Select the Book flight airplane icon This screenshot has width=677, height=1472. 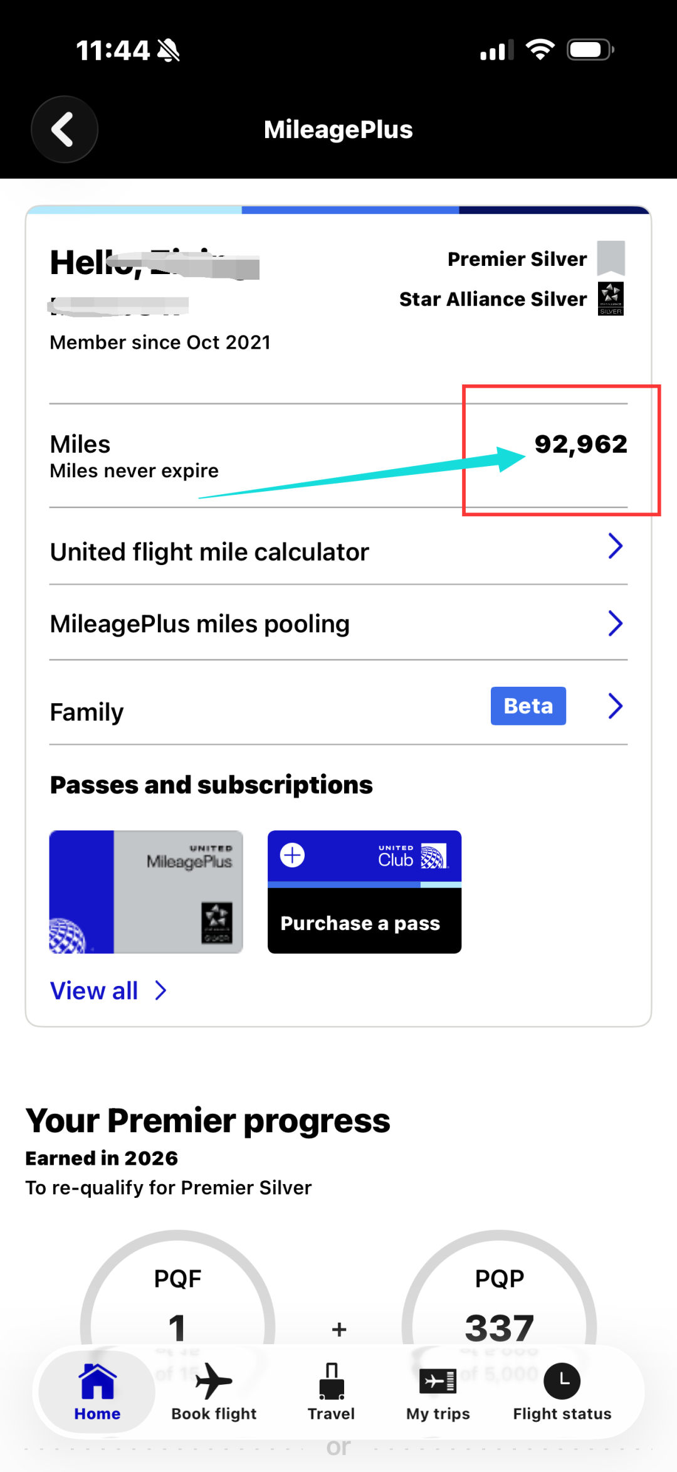214,1381
